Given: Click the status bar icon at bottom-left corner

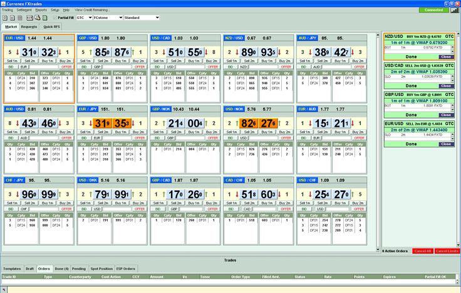Looking at the screenshot, I should pyautogui.click(x=4, y=289).
